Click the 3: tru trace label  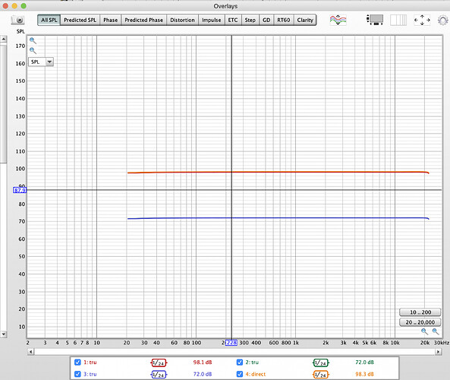(x=90, y=374)
